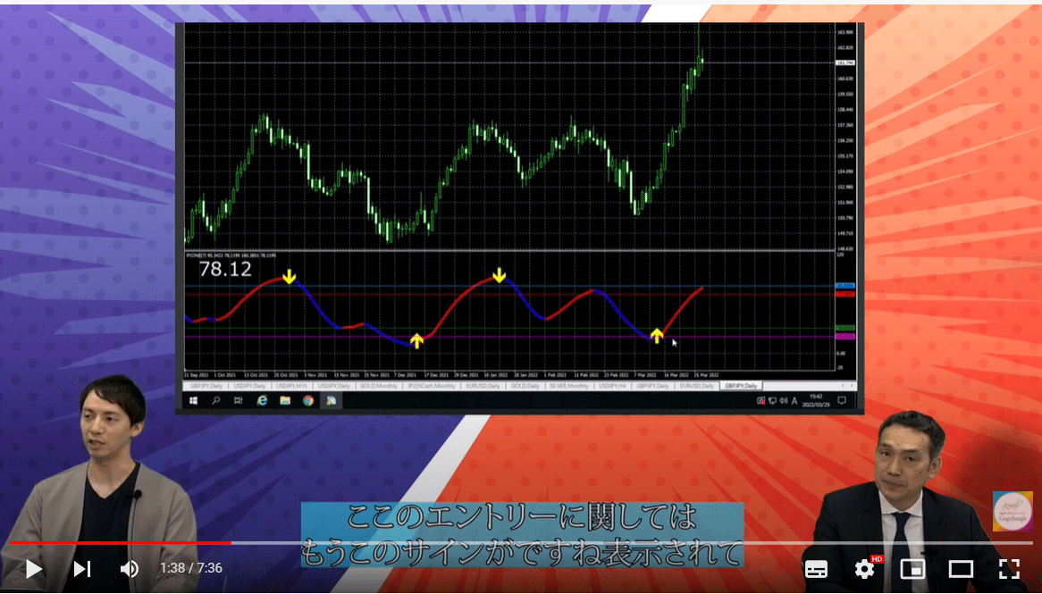Enable theater mode view
Screen dimensions: 1042x594
pyautogui.click(x=961, y=569)
